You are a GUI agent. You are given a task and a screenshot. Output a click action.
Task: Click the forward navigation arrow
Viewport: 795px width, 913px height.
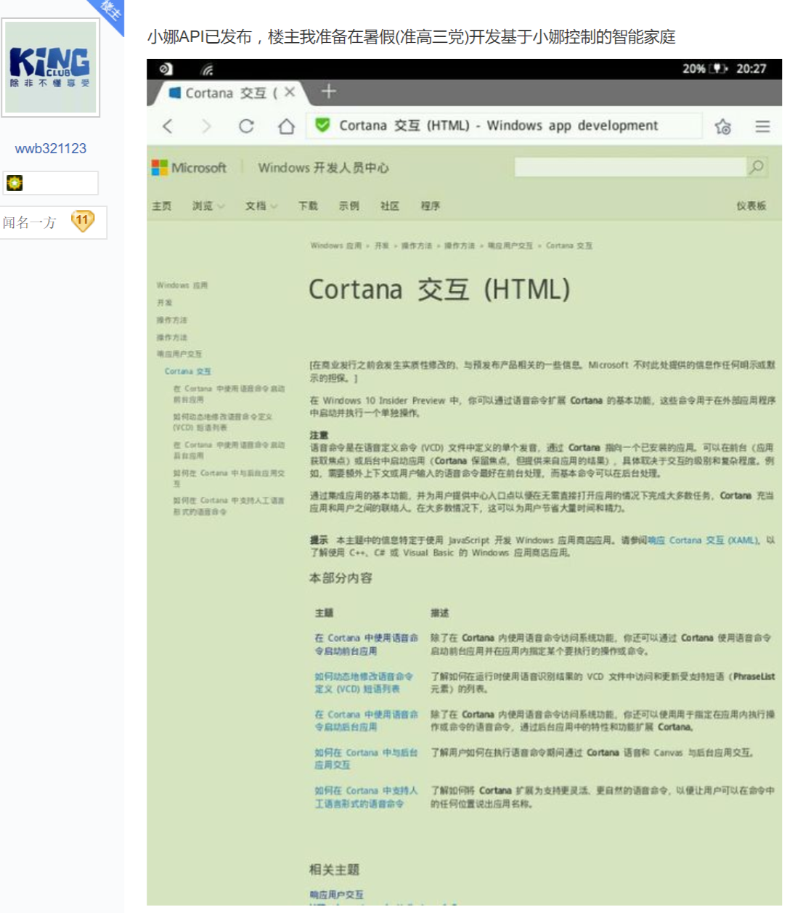[207, 126]
